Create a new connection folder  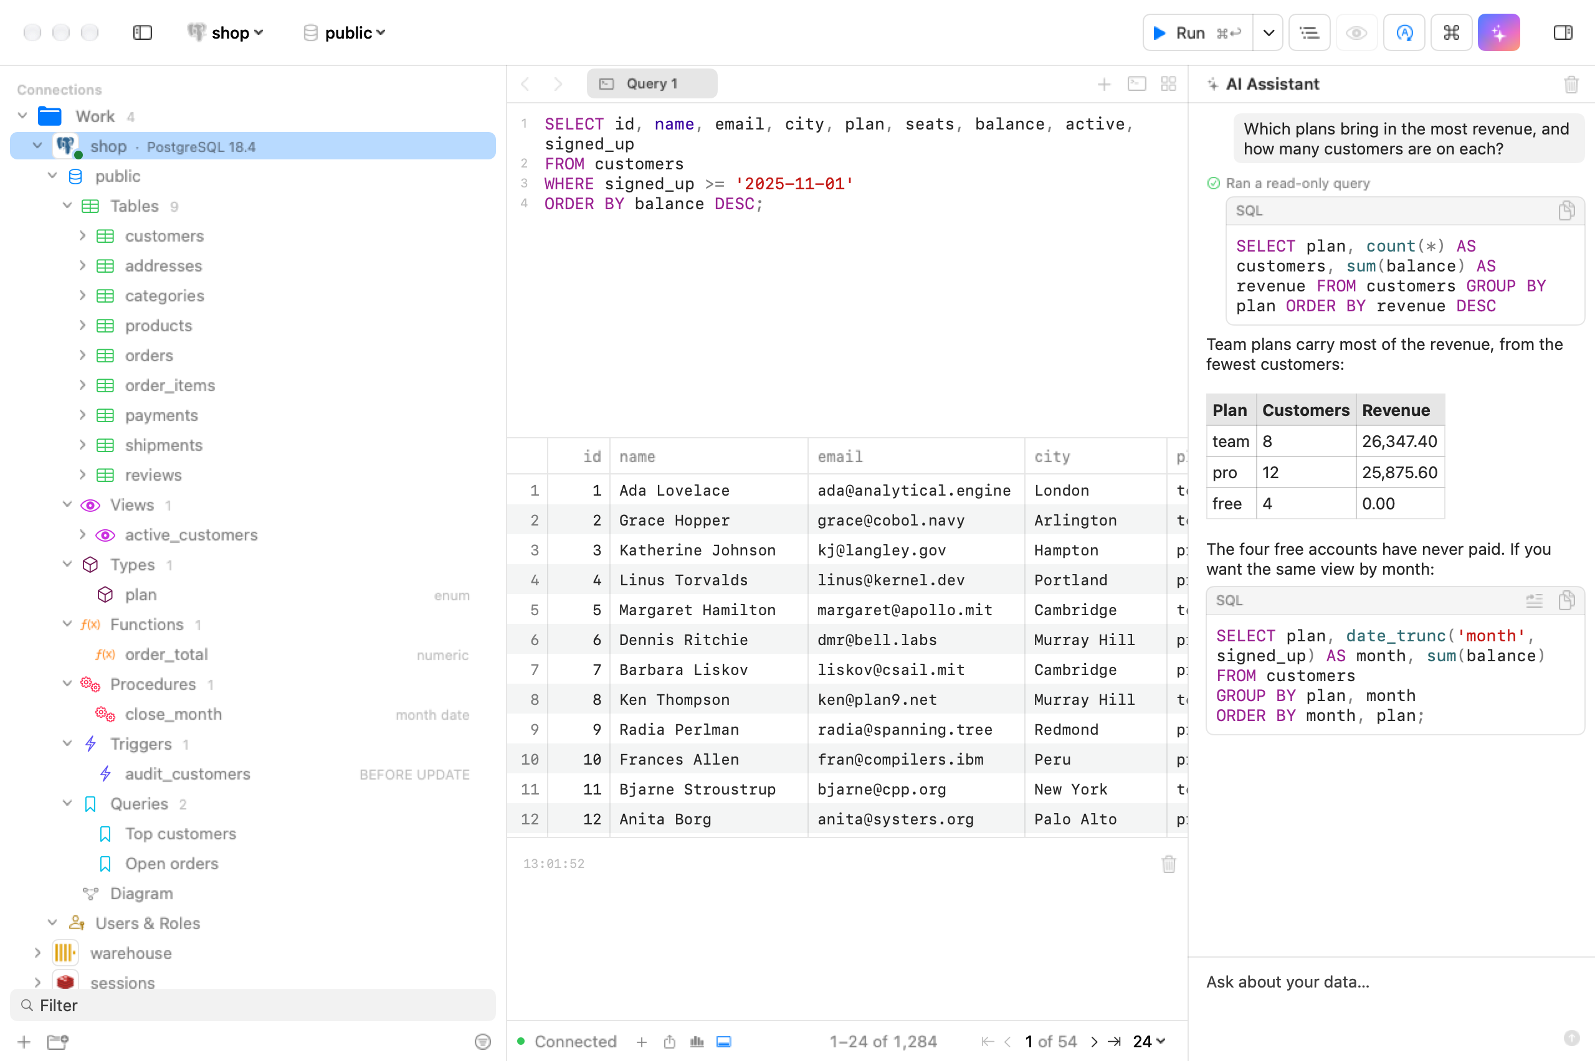click(58, 1041)
